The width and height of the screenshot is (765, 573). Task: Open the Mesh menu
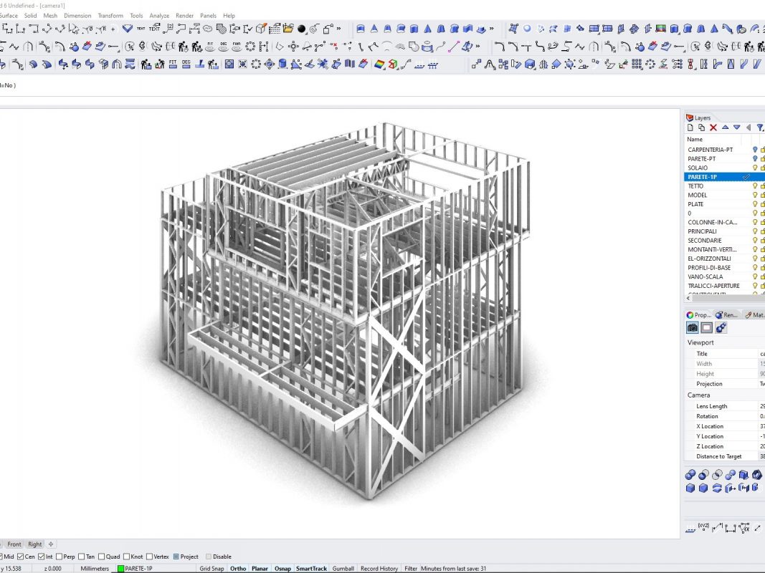pos(50,16)
